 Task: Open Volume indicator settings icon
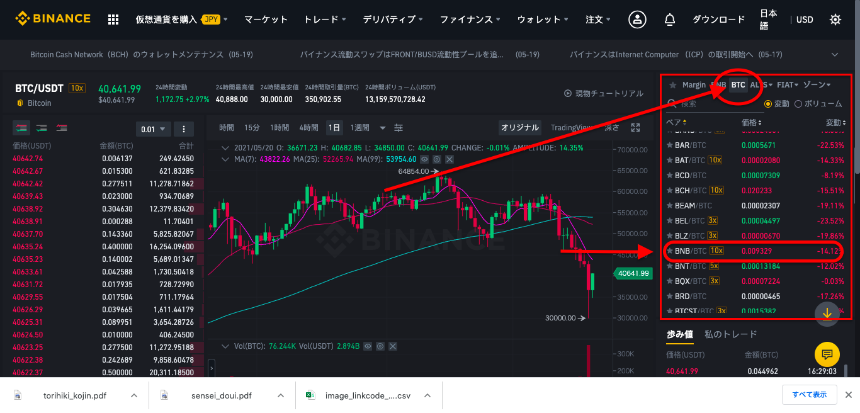pos(381,346)
